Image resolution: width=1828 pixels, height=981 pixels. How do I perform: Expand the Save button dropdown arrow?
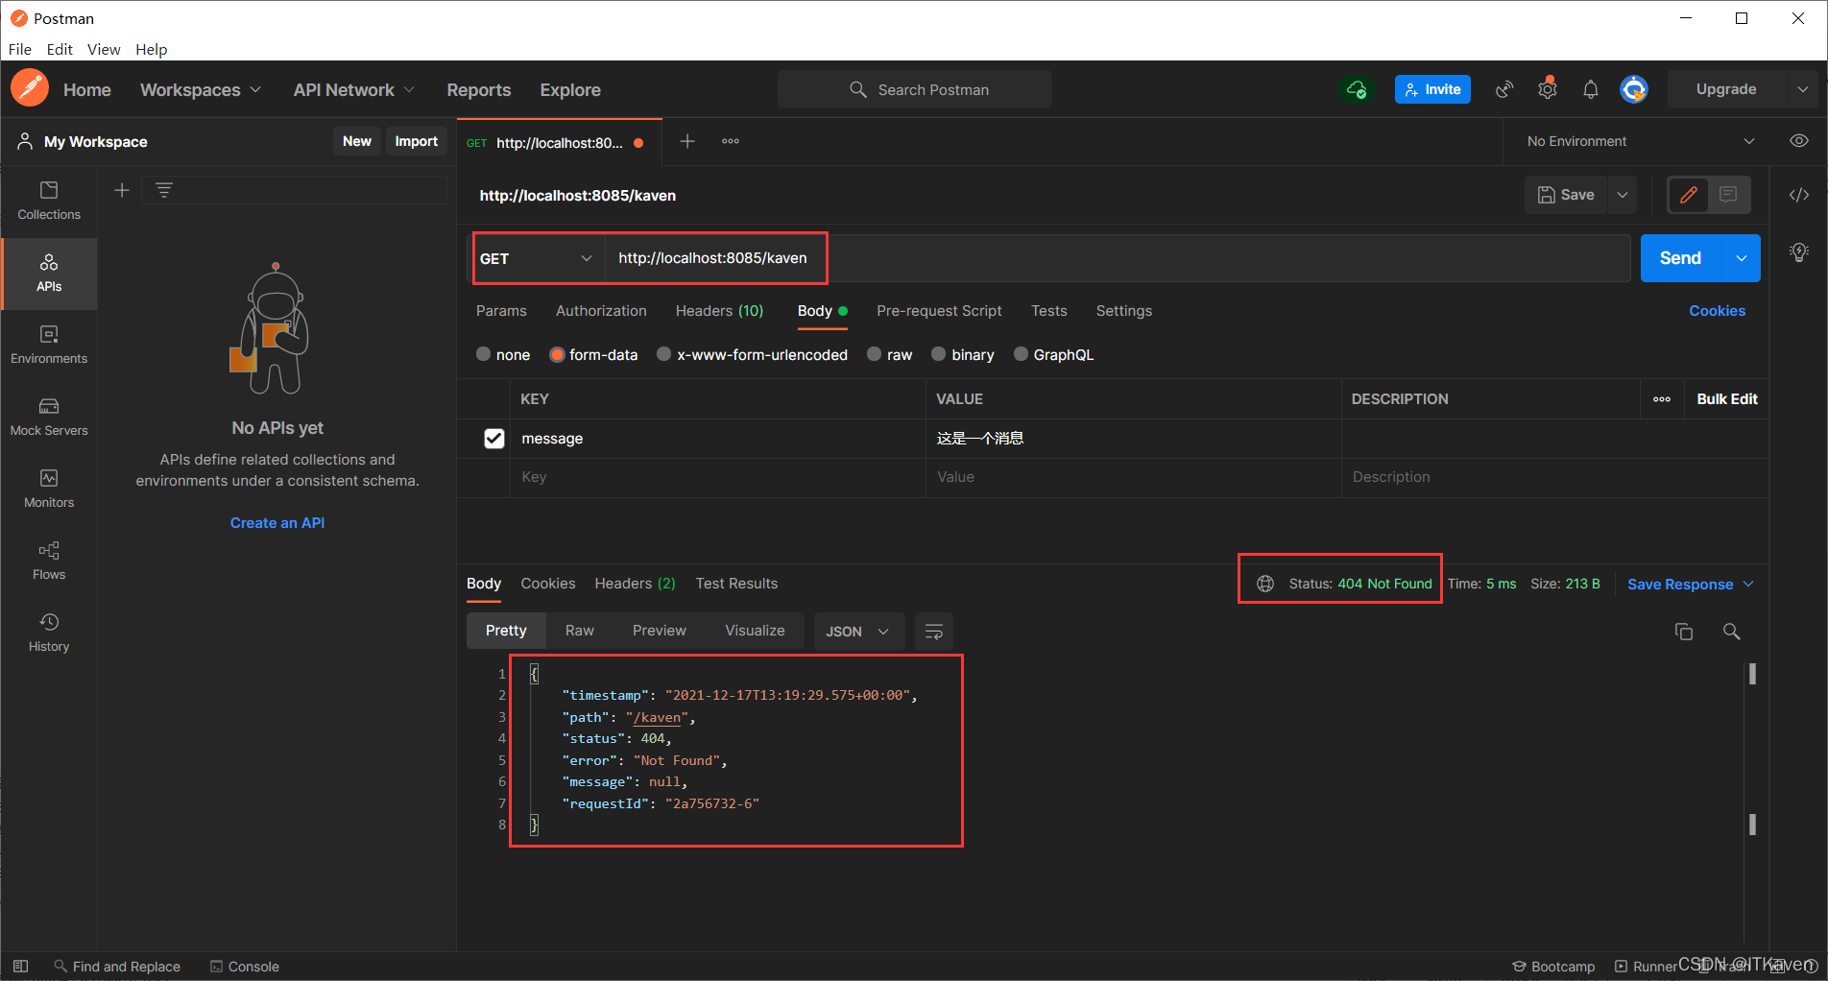(x=1623, y=195)
